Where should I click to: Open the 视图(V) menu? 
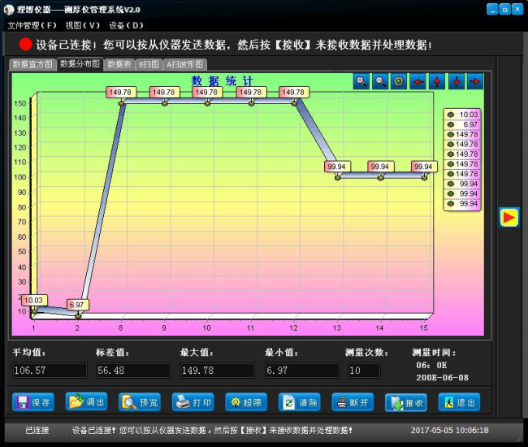tap(83, 25)
